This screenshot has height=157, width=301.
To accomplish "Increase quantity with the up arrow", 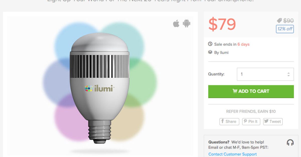I will [288, 73].
